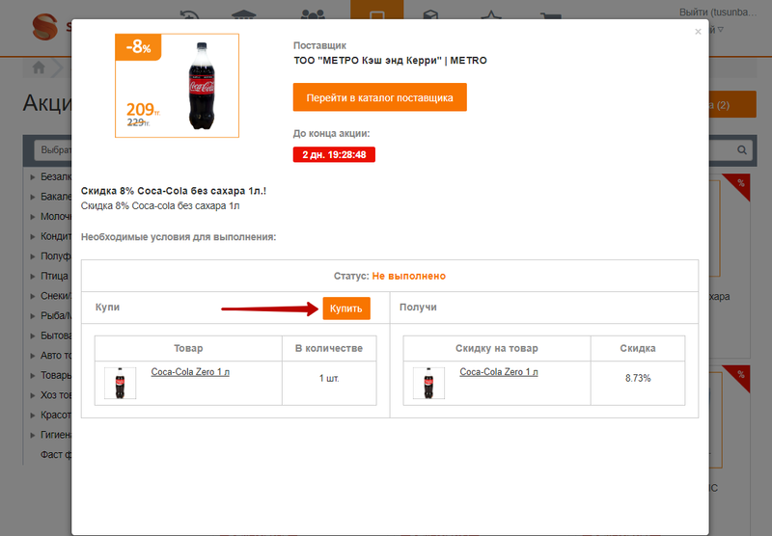Image resolution: width=772 pixels, height=536 pixels.
Task: Open Coca-Cola Zero 1 л link under Скидку на товар
Action: [499, 372]
